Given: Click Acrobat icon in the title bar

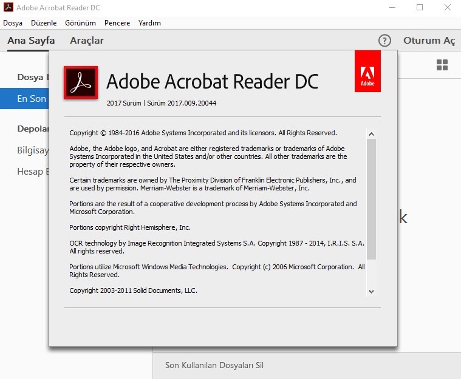Looking at the screenshot, I should pos(9,7).
